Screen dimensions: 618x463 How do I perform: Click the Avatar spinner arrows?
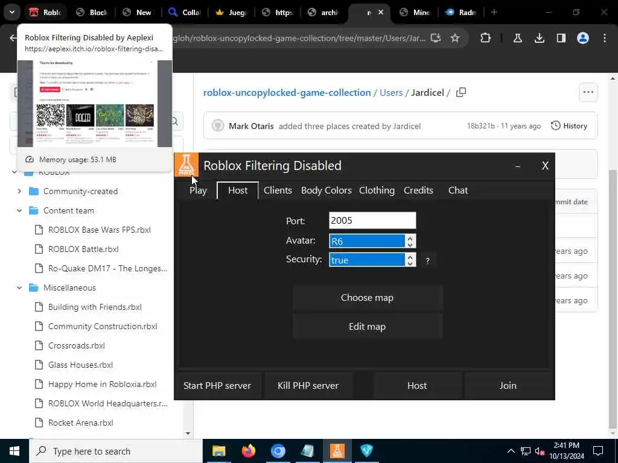410,241
